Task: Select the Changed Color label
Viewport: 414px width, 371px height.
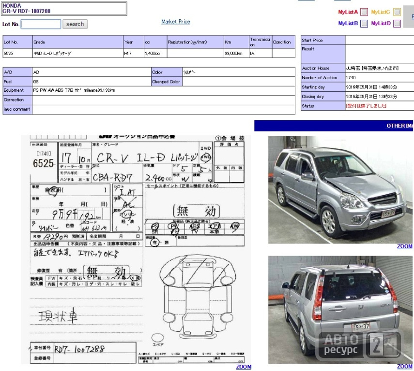Action: 166,82
